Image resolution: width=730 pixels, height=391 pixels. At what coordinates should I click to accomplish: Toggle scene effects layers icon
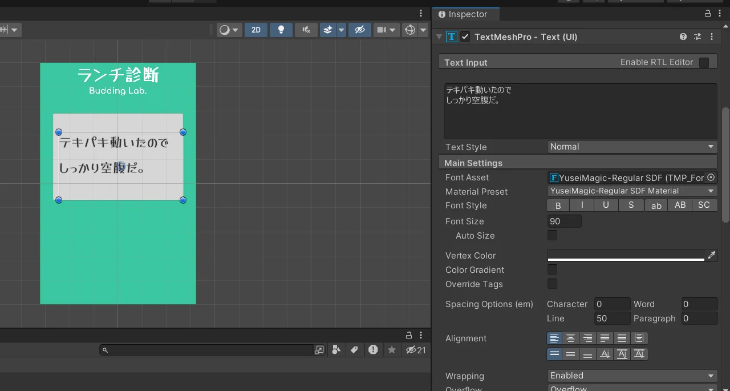[327, 30]
